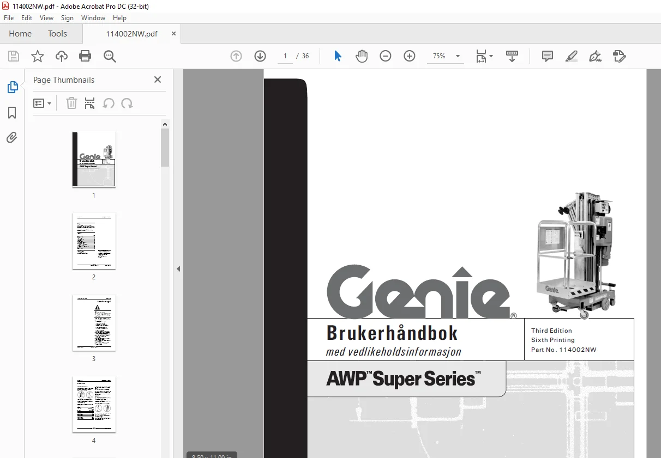Add a comment sticky note icon
The width and height of the screenshot is (661, 458).
(548, 56)
